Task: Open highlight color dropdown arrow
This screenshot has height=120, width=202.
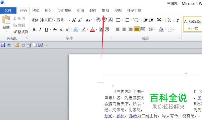Action: coord(88,29)
